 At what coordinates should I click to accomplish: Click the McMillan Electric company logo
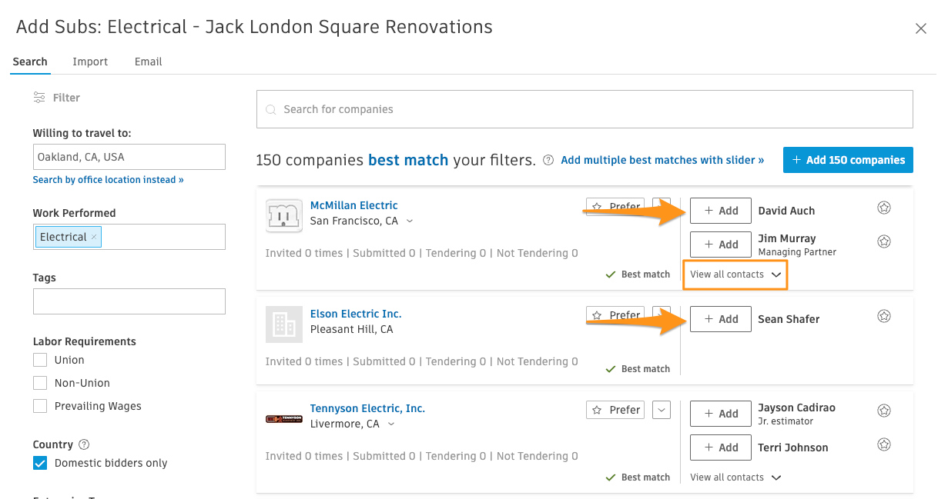click(283, 215)
